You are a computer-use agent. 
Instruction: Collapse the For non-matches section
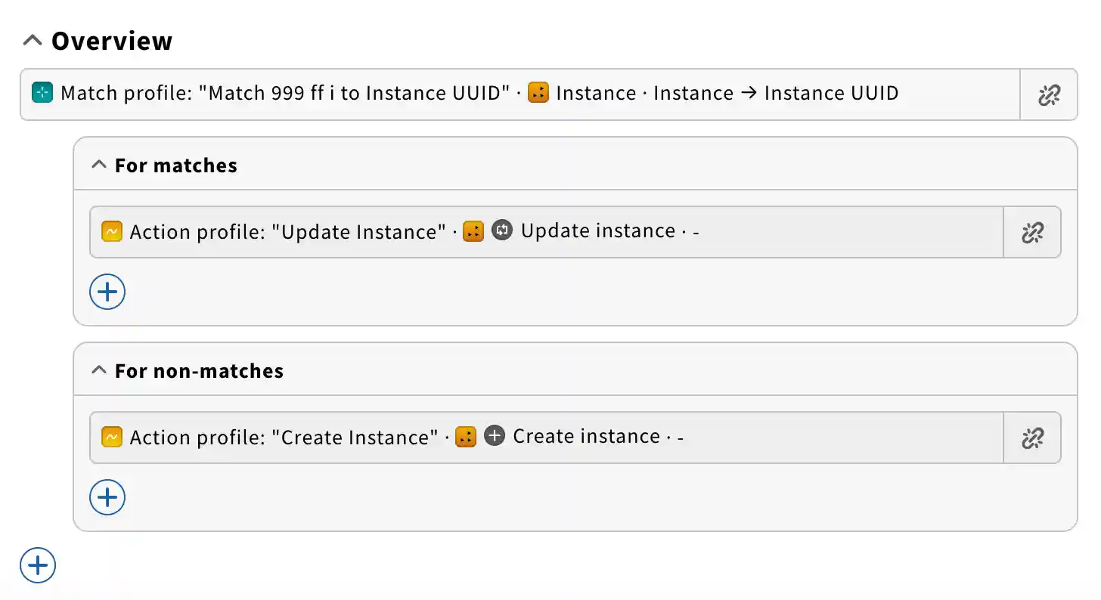coord(98,371)
